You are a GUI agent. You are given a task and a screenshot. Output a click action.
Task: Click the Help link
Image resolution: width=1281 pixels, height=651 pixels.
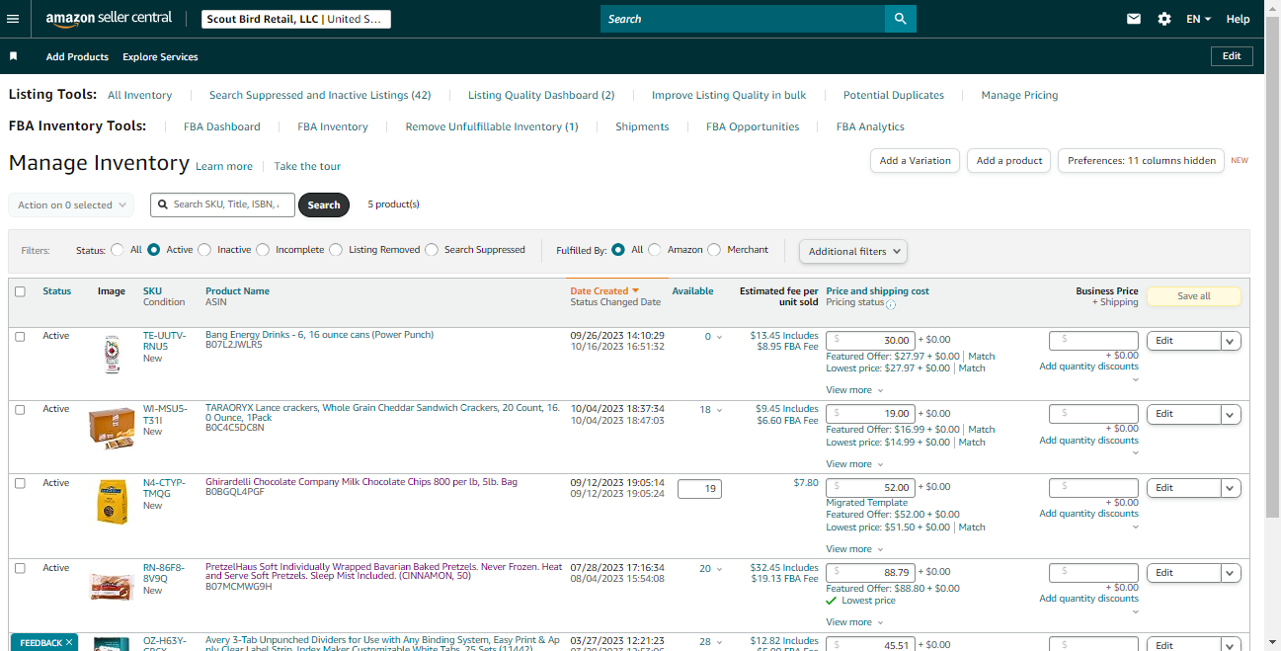point(1238,19)
